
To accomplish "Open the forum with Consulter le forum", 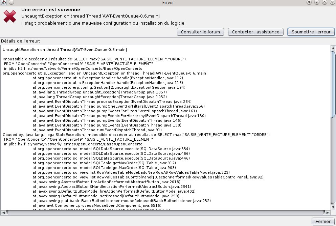I will [x=200, y=32].
